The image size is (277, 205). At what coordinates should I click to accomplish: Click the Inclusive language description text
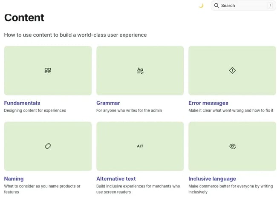click(x=231, y=189)
